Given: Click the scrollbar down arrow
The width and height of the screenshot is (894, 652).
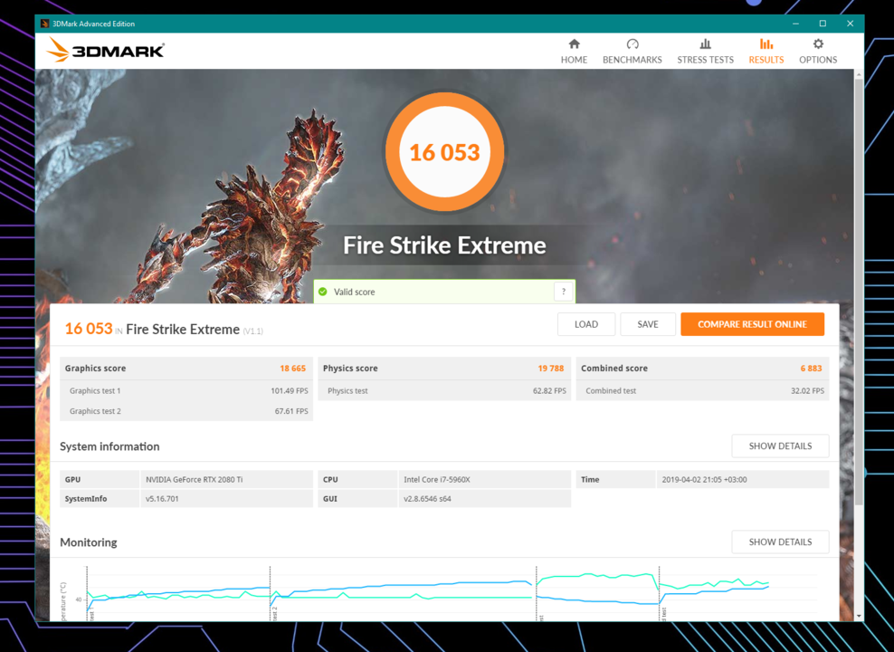Looking at the screenshot, I should (859, 616).
